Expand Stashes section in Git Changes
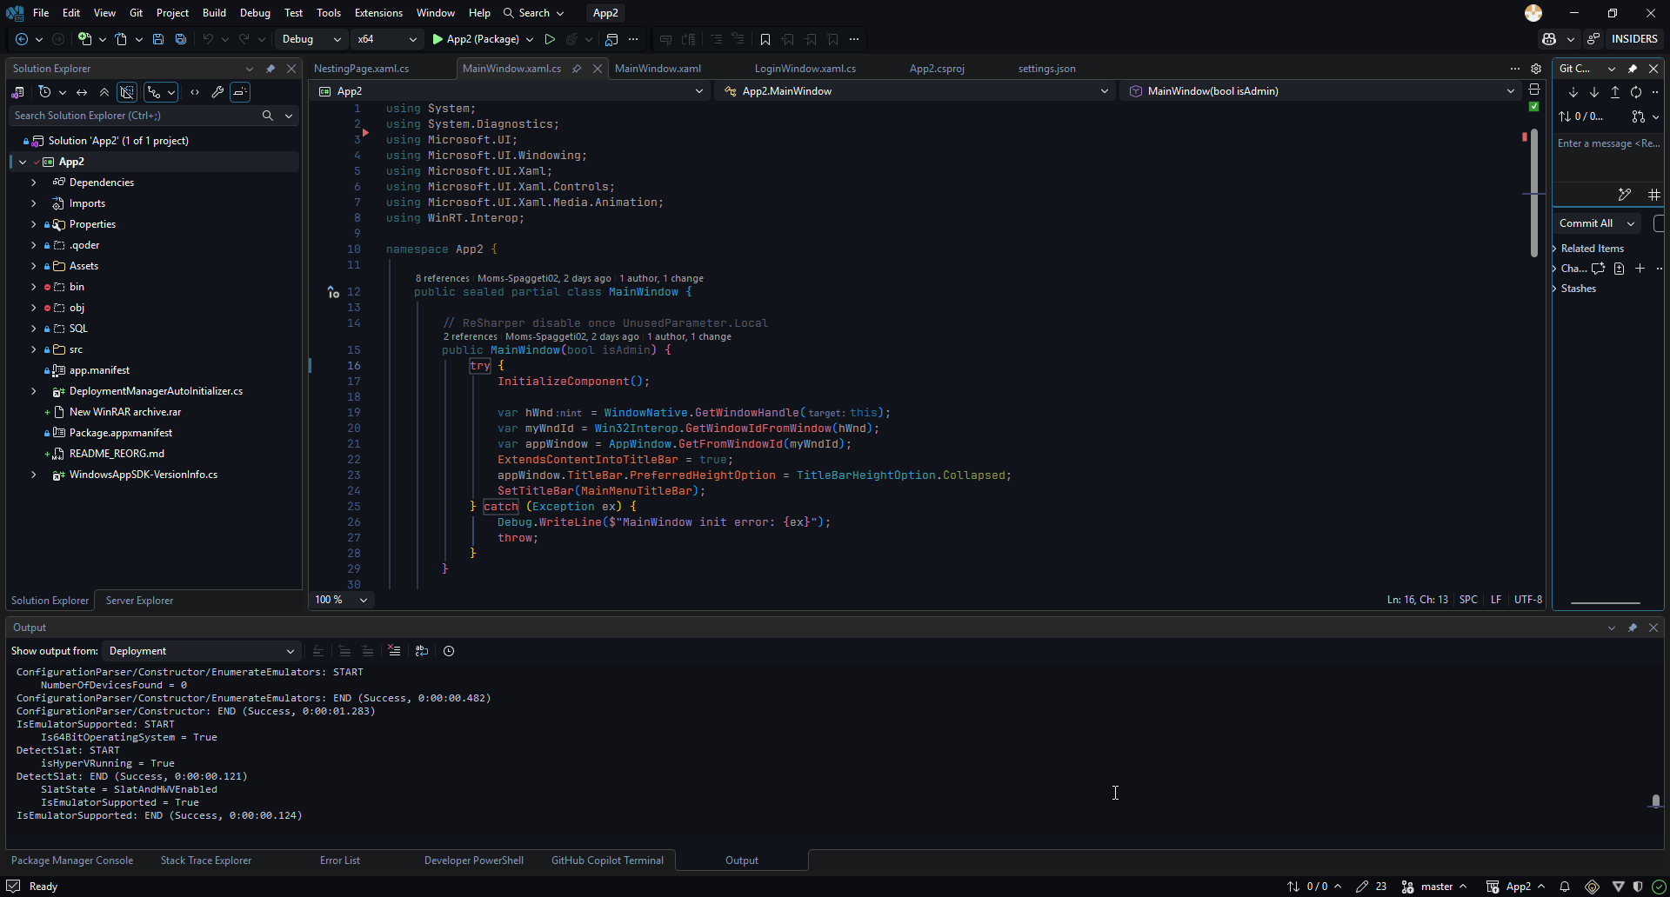Viewport: 1670px width, 897px height. pos(1554,289)
